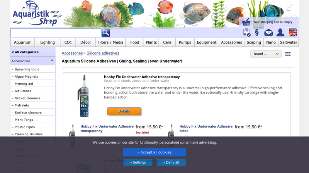Open the Filters / Media menu
The width and height of the screenshot is (309, 173).
(110, 42)
